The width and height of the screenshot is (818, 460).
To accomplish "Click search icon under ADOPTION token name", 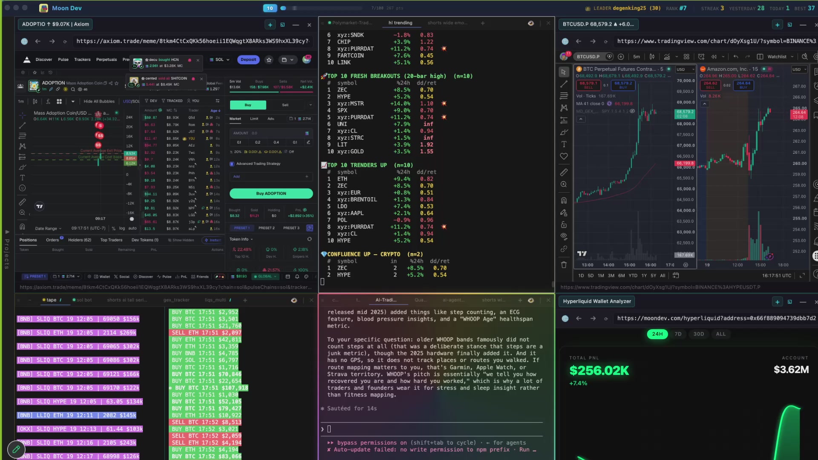I will (73, 89).
